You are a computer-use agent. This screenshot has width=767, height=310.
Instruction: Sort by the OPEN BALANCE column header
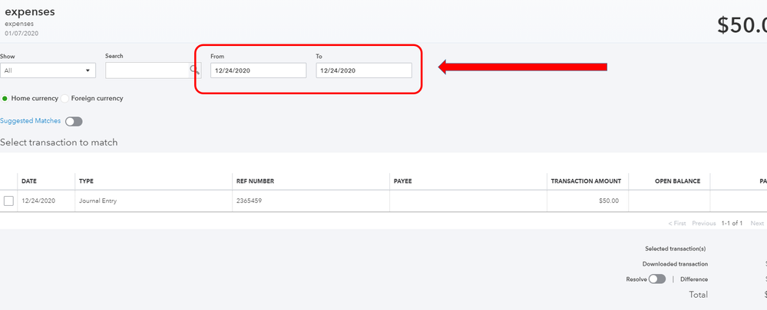(677, 181)
